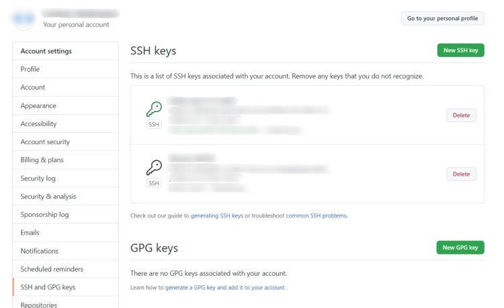Delete the second SSH key
The height and width of the screenshot is (308, 504).
point(461,174)
